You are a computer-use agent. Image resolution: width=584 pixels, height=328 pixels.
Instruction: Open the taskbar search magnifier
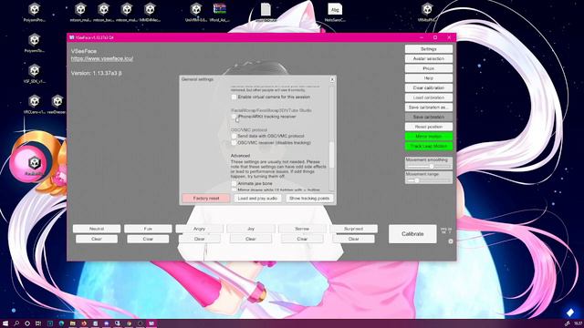(16, 323)
